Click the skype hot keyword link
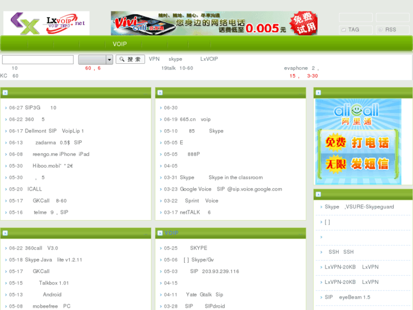The image size is (413, 310). pos(176,59)
